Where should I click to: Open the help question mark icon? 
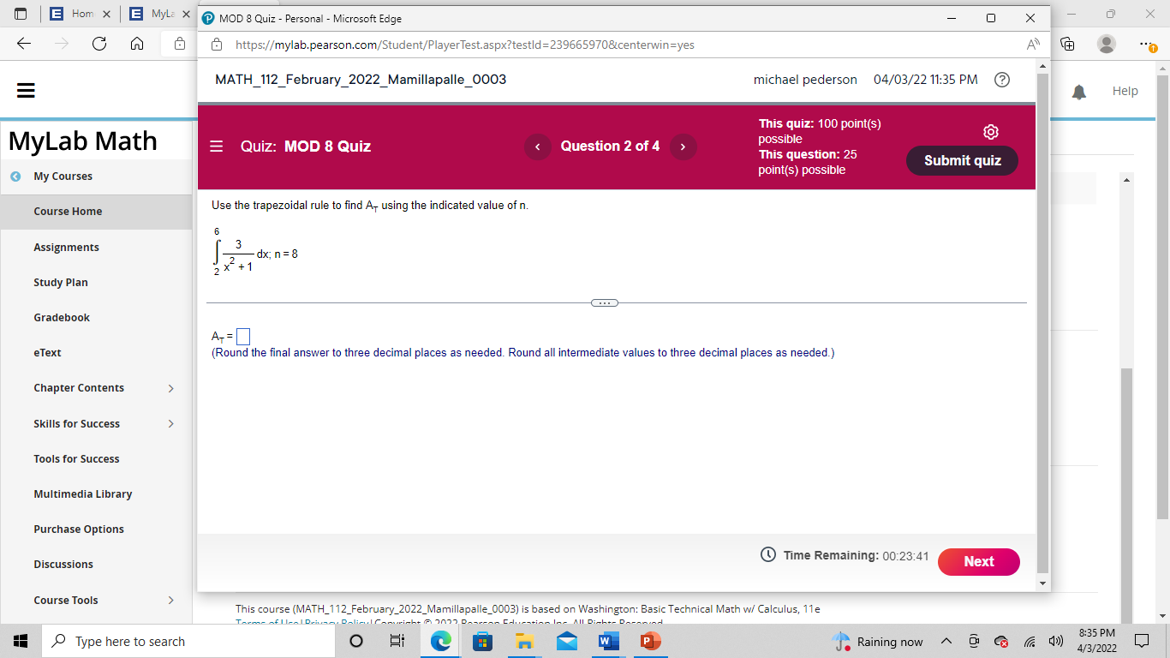[x=1001, y=80]
